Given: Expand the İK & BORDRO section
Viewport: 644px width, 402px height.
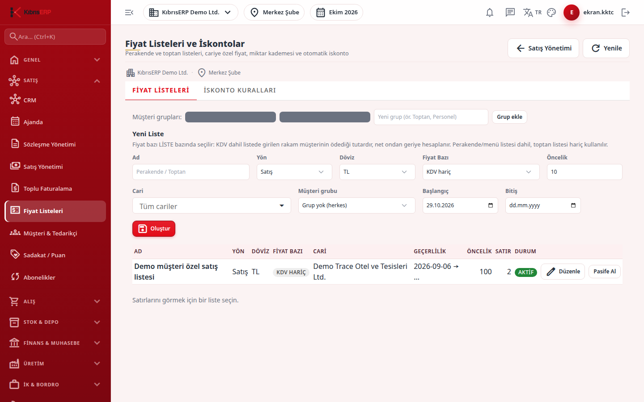Looking at the screenshot, I should pos(55,385).
